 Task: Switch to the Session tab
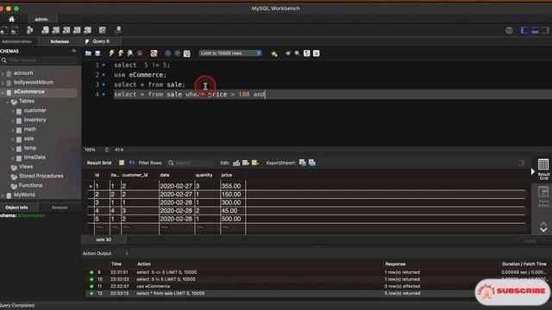point(60,208)
